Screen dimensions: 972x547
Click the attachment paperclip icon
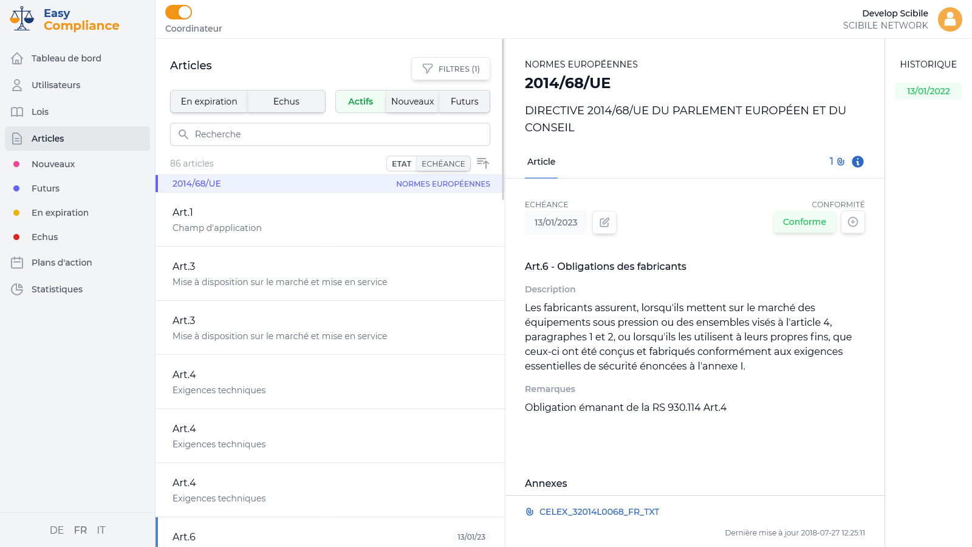[x=840, y=162]
